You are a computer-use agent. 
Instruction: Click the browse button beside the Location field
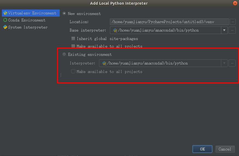[x=232, y=22]
